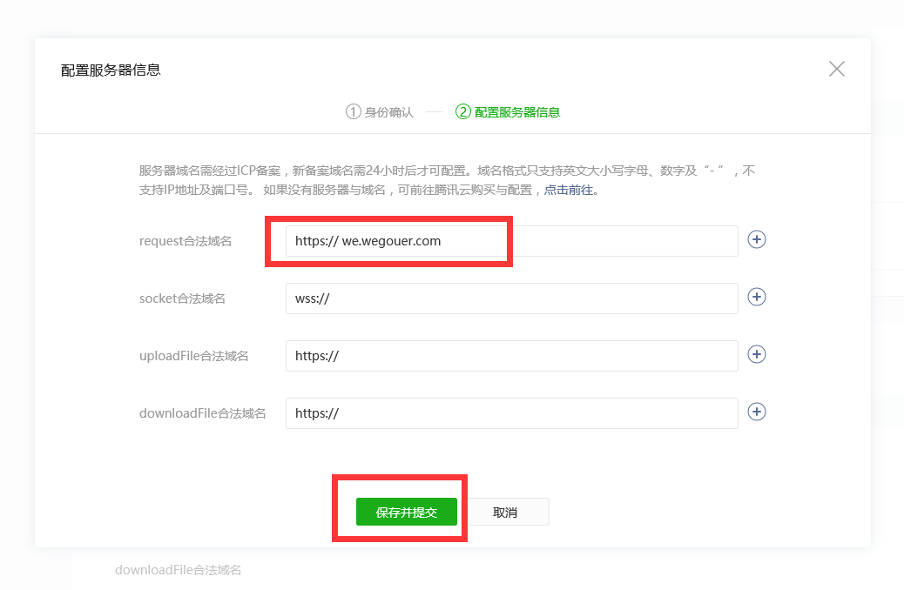Open the 点击前往 link

(x=569, y=190)
